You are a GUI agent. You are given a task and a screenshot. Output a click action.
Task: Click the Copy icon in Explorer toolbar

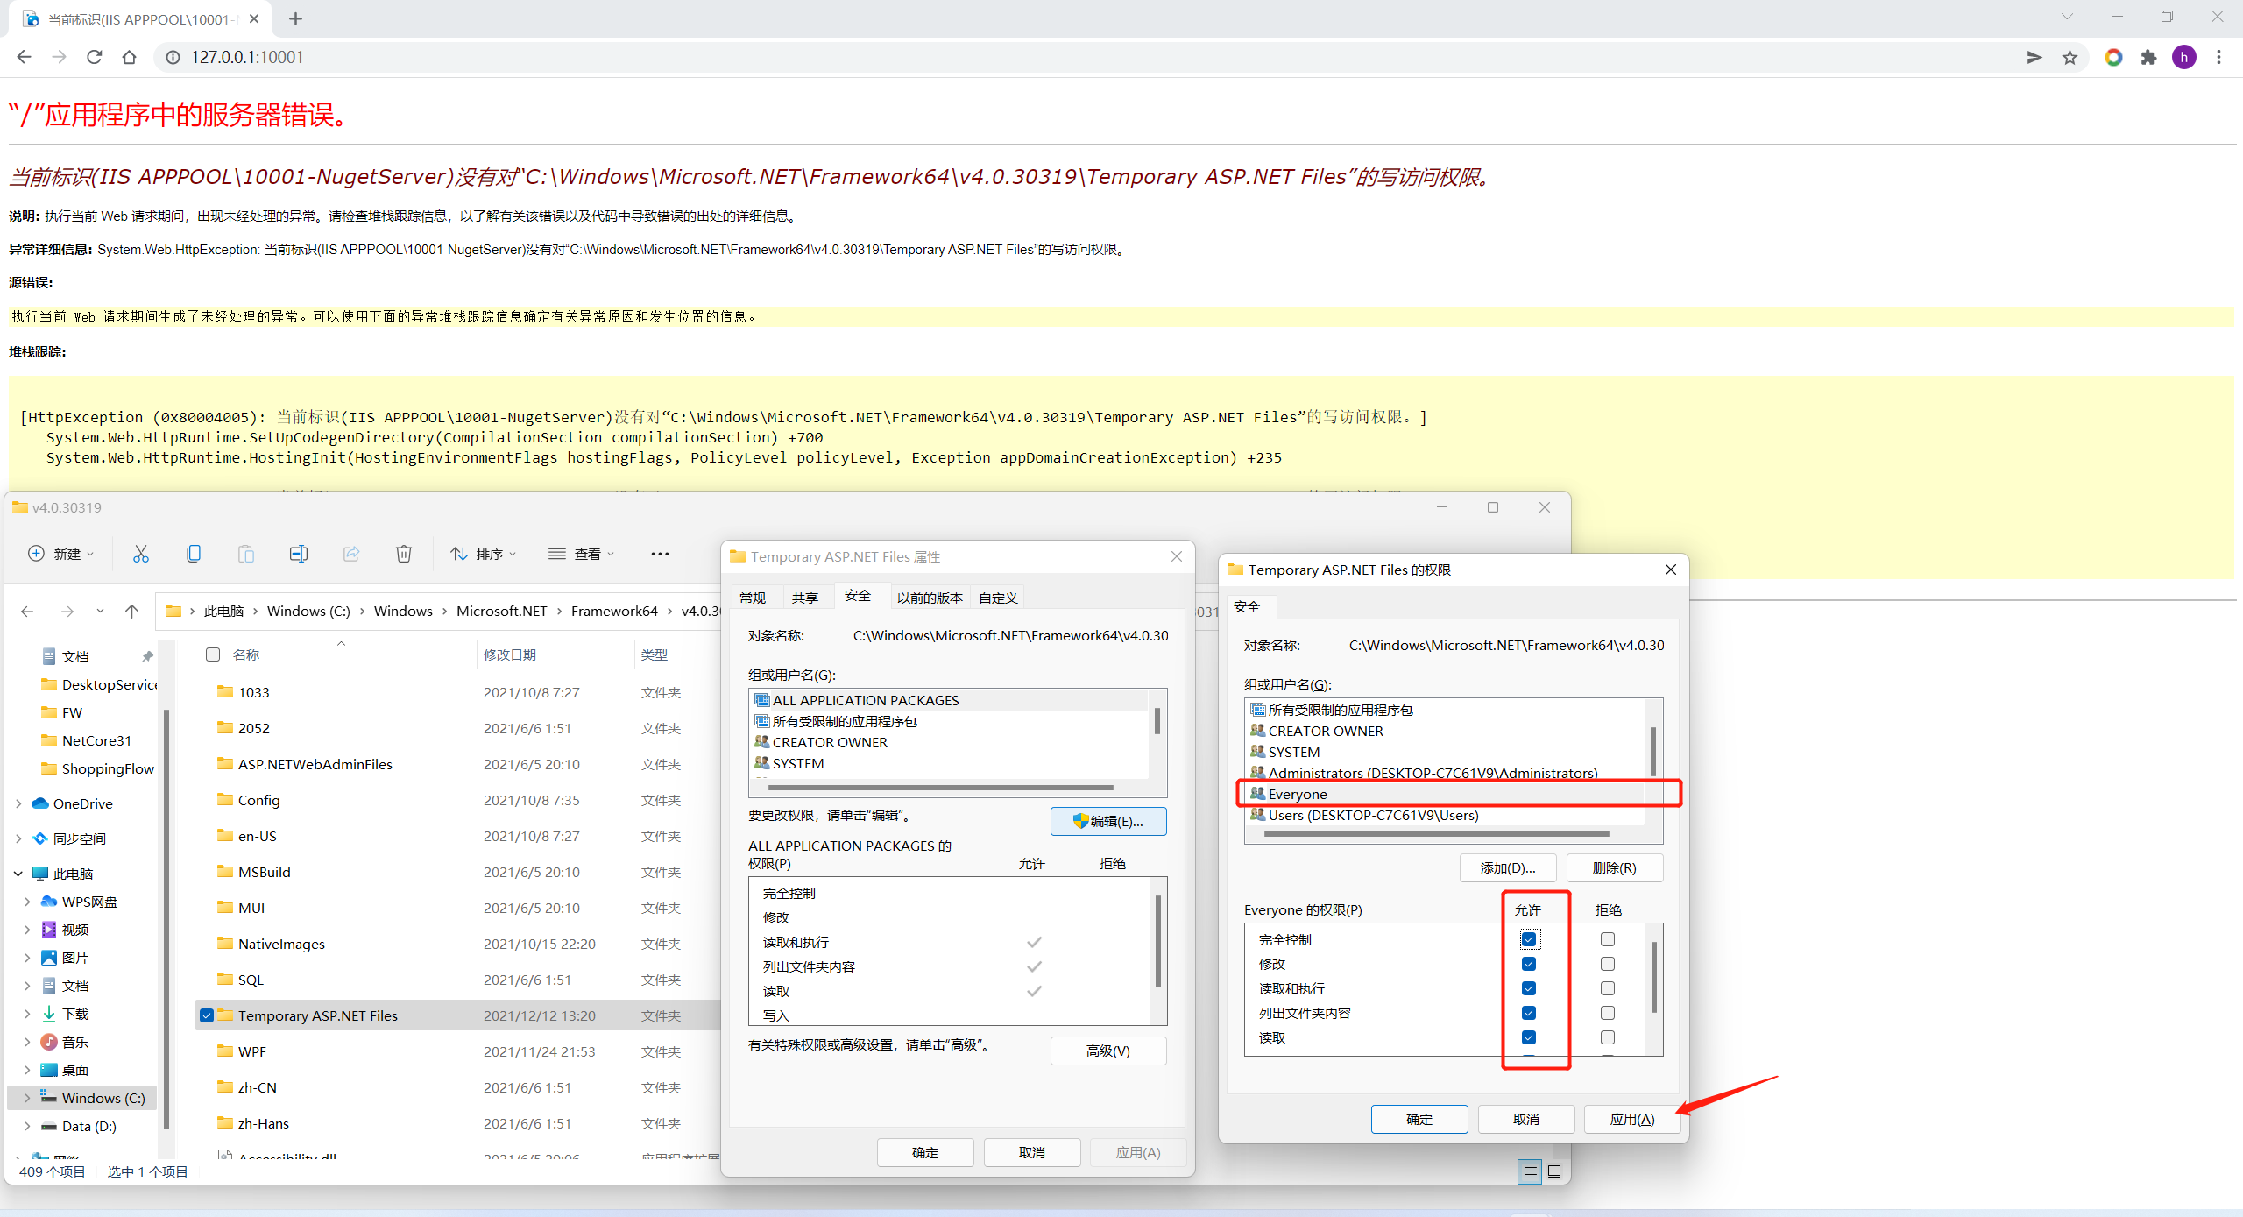point(194,554)
